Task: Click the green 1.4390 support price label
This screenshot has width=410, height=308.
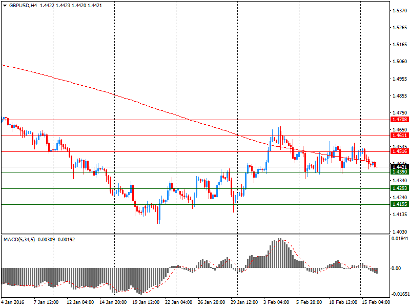Action: coord(400,172)
